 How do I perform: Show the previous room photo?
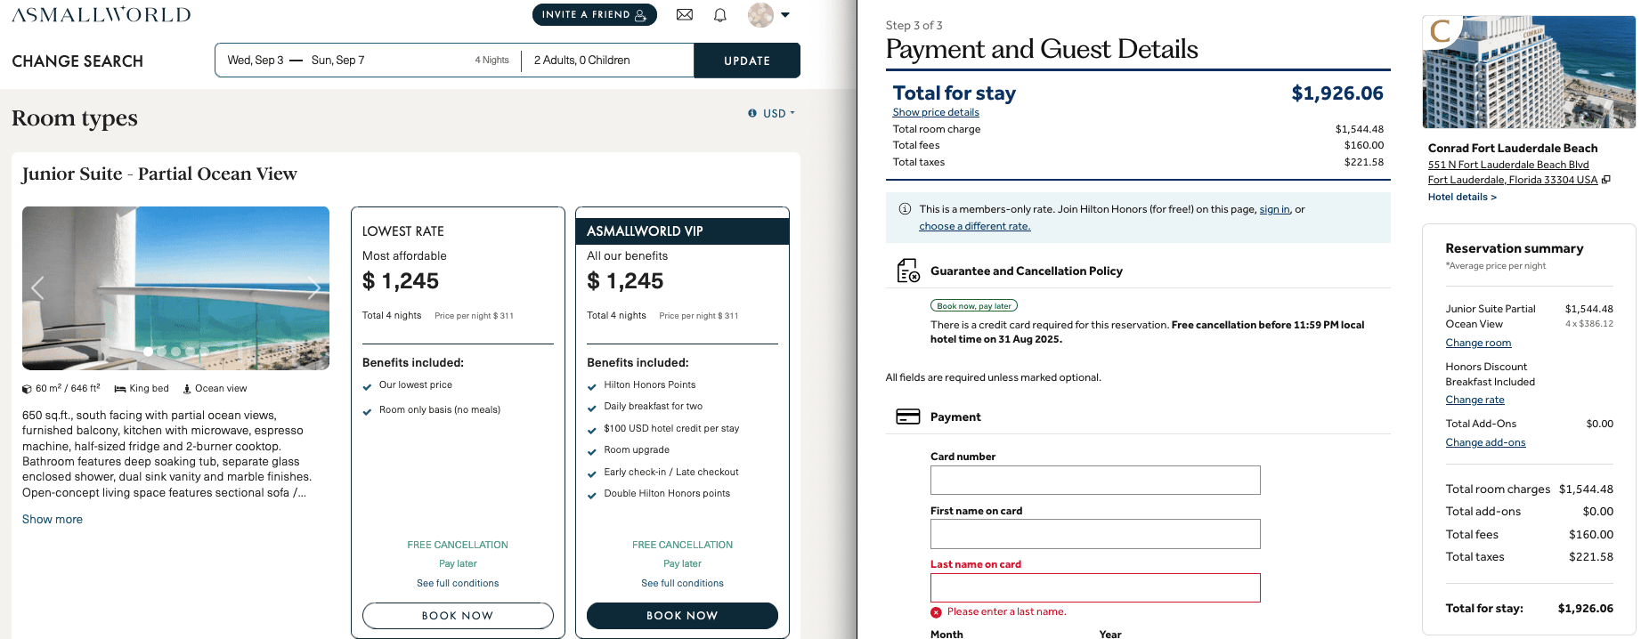(x=37, y=287)
